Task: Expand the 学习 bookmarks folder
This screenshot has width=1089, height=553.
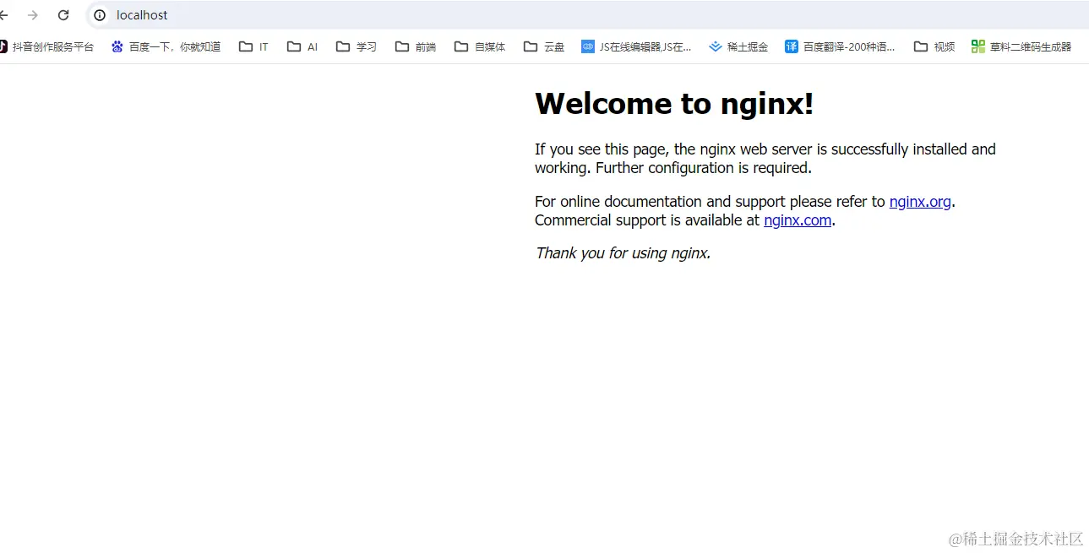Action: coord(357,46)
